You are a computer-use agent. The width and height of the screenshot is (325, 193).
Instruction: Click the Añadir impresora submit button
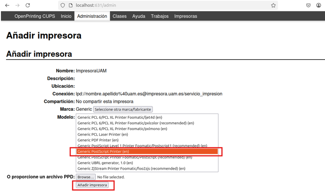[x=92, y=185]
